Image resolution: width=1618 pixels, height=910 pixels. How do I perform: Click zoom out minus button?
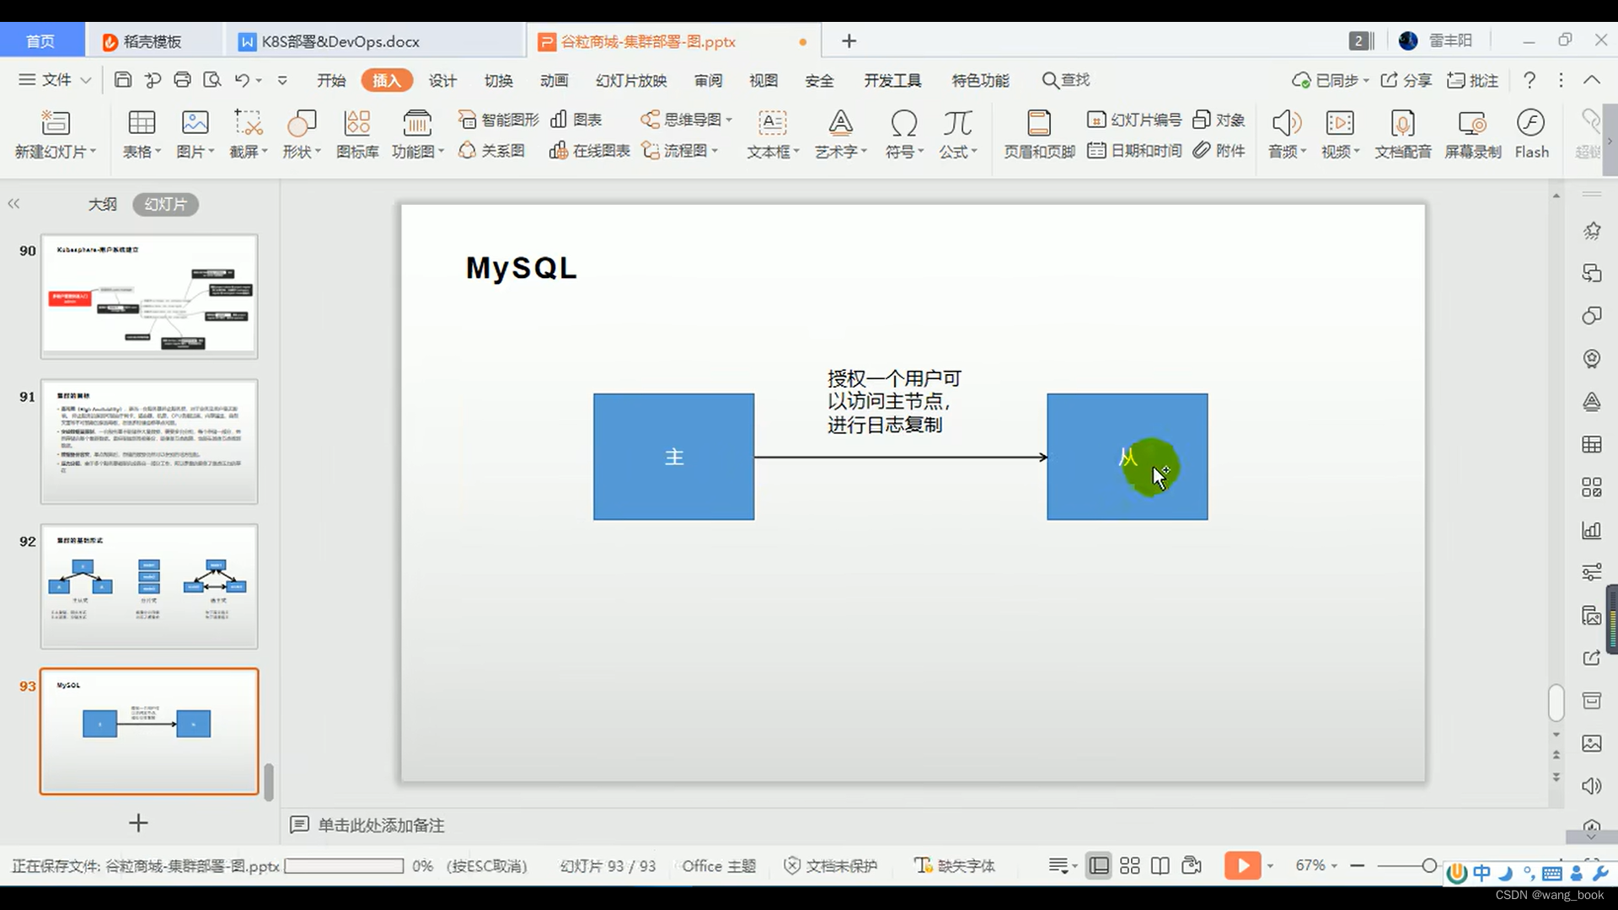click(1357, 866)
